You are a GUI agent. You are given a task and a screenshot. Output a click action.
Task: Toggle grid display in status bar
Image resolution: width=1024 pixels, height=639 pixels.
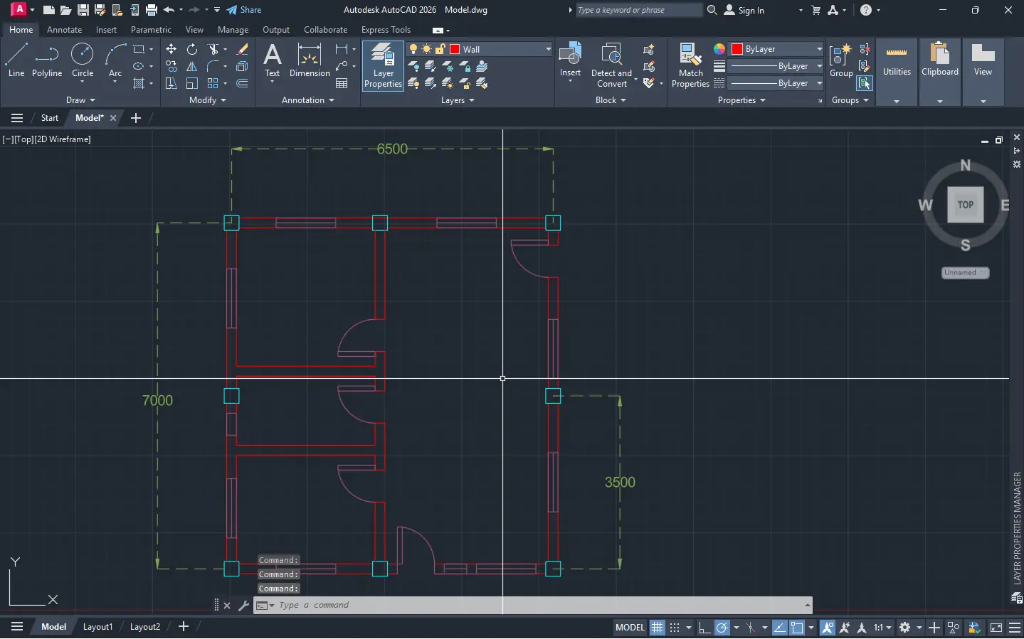coord(657,628)
